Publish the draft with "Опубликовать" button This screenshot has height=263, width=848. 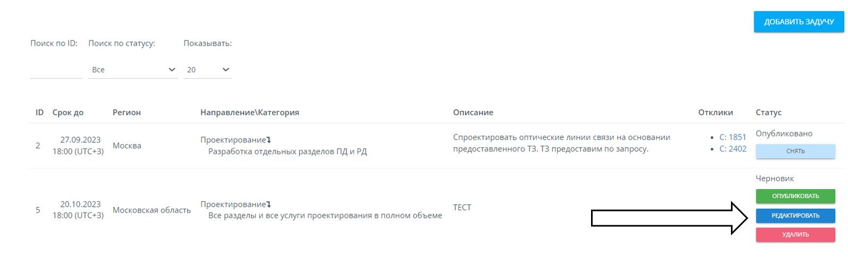pyautogui.click(x=795, y=196)
